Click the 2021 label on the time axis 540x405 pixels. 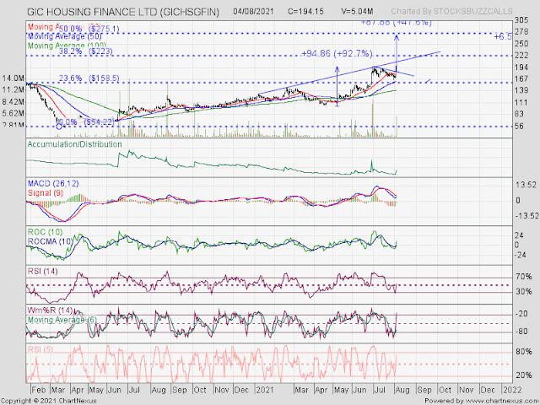pyautogui.click(x=264, y=390)
